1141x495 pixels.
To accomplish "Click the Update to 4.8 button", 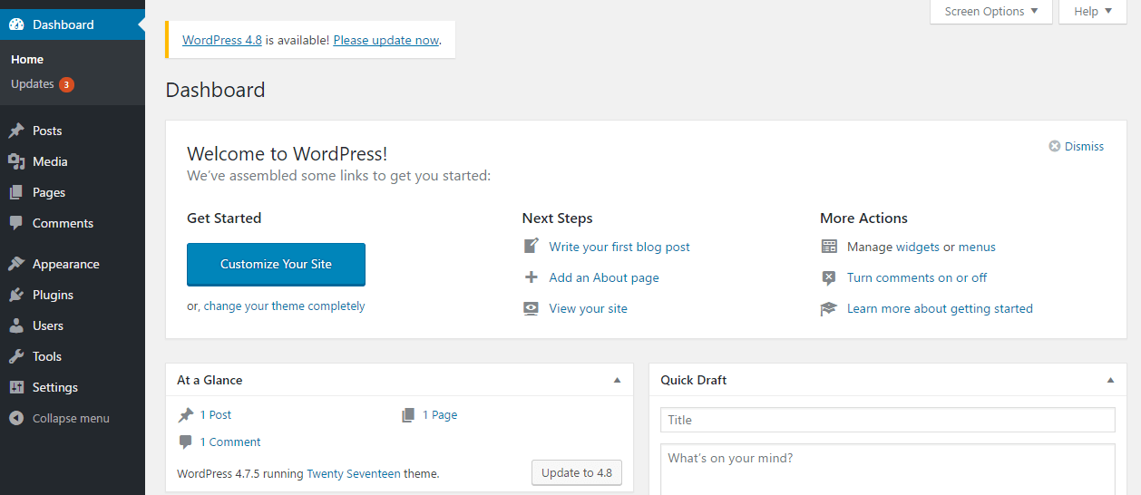I will (x=577, y=472).
